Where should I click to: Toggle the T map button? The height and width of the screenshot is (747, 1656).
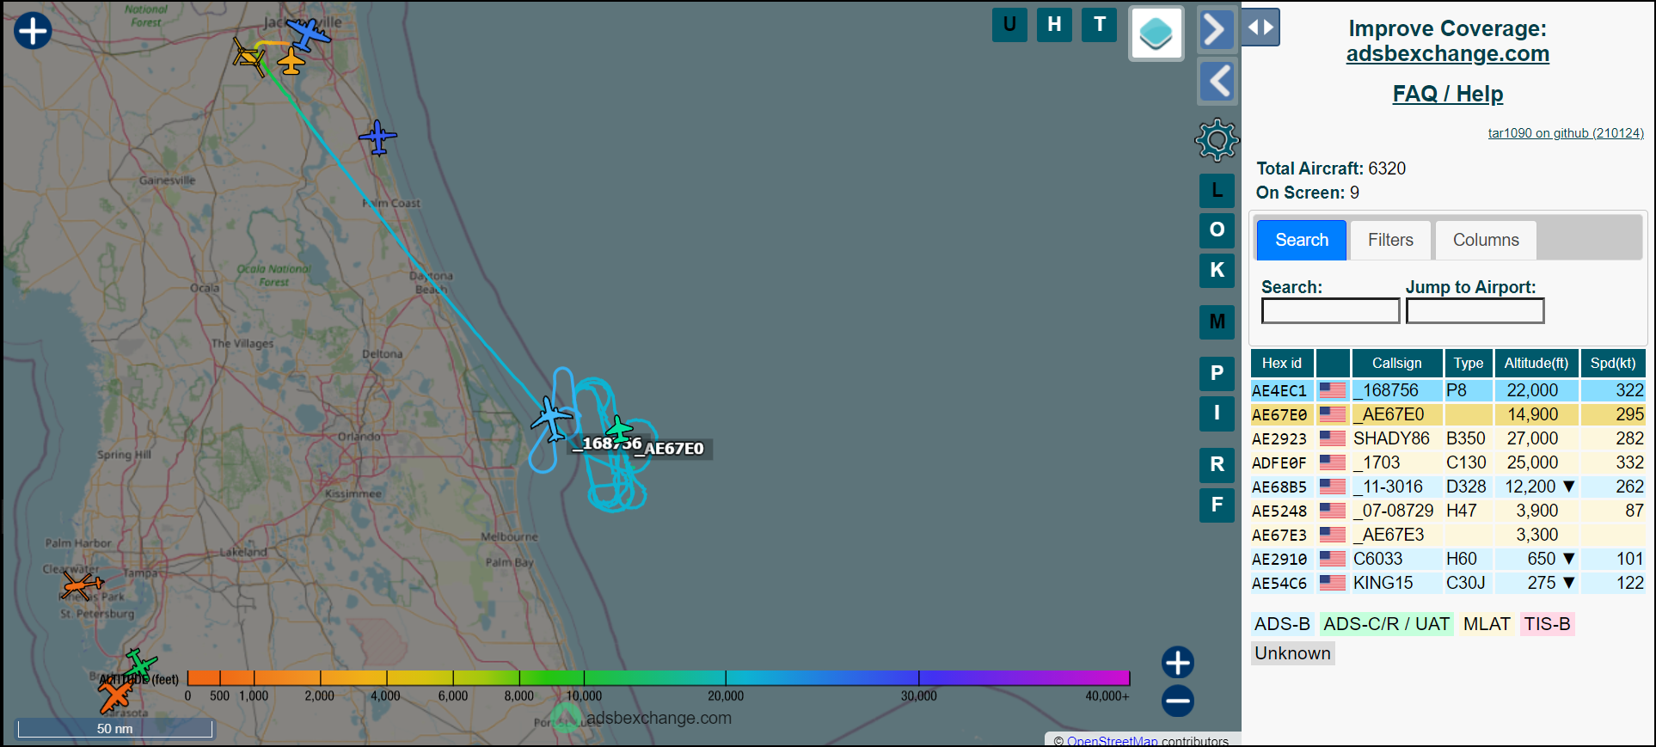[1099, 25]
